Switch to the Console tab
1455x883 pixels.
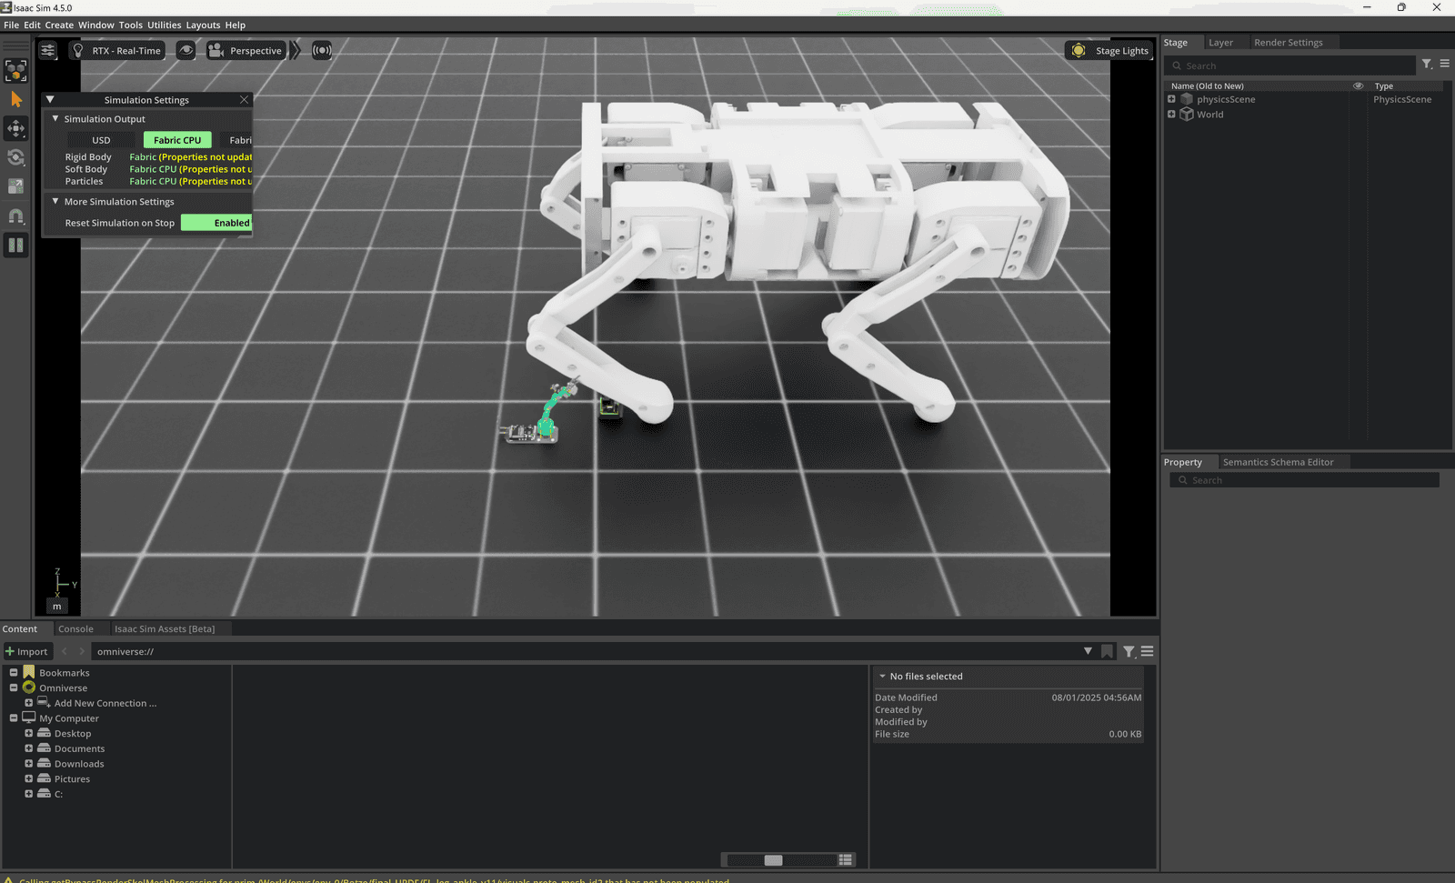click(75, 629)
